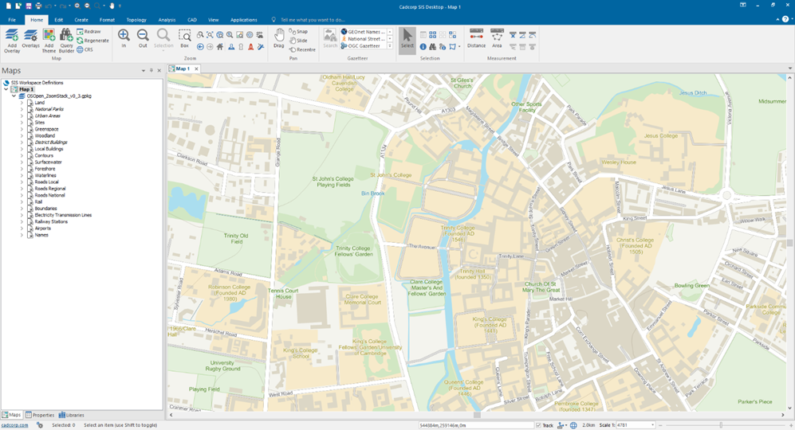795x430 pixels.
Task: Open the Scale value dropdown
Action: pyautogui.click(x=652, y=425)
